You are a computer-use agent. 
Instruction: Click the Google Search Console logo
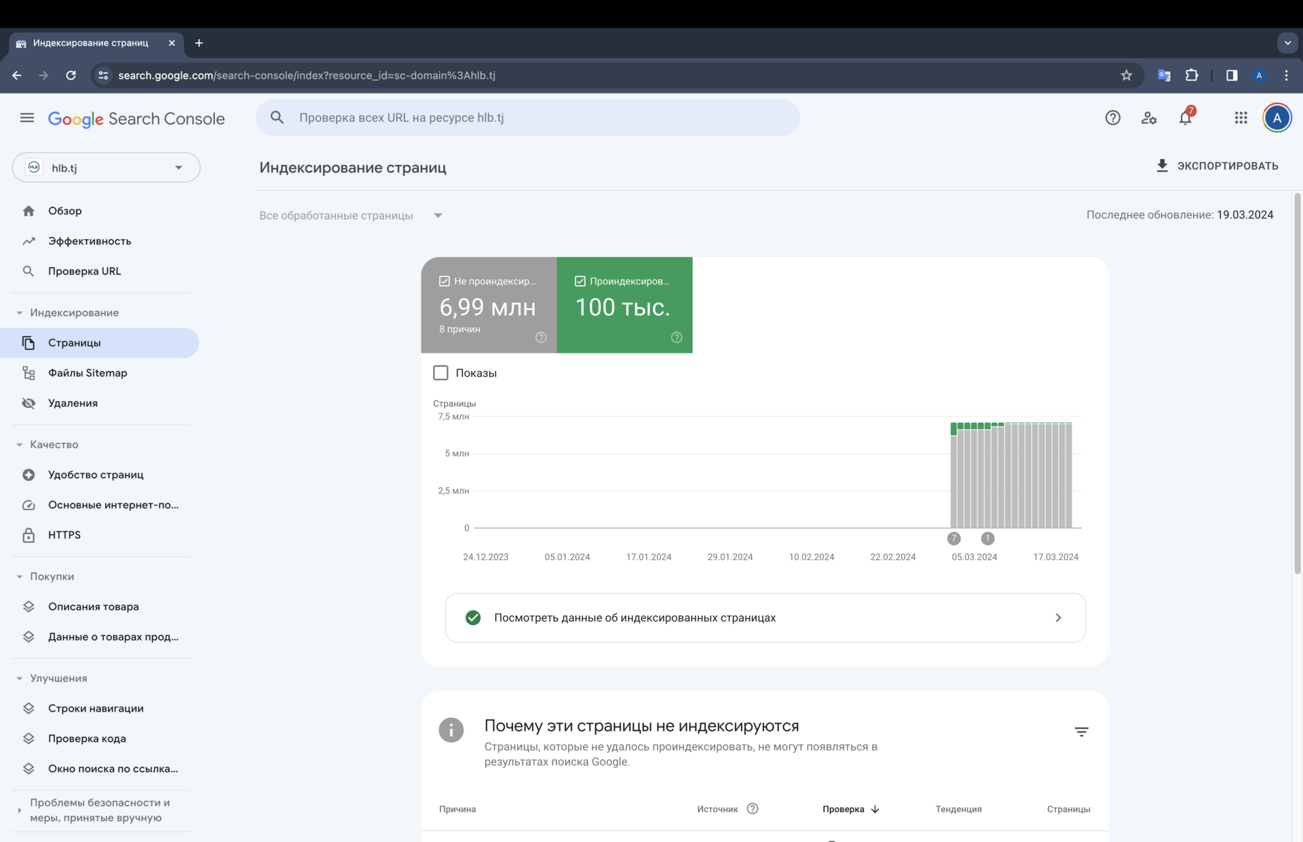pyautogui.click(x=136, y=119)
